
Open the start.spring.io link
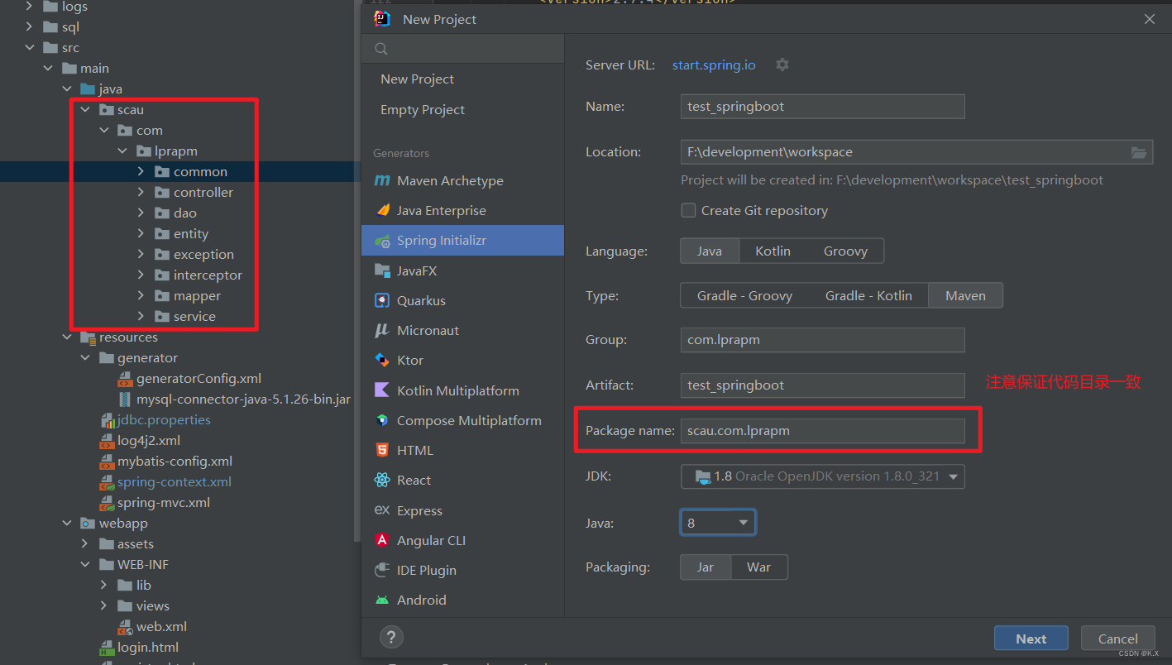tap(714, 65)
